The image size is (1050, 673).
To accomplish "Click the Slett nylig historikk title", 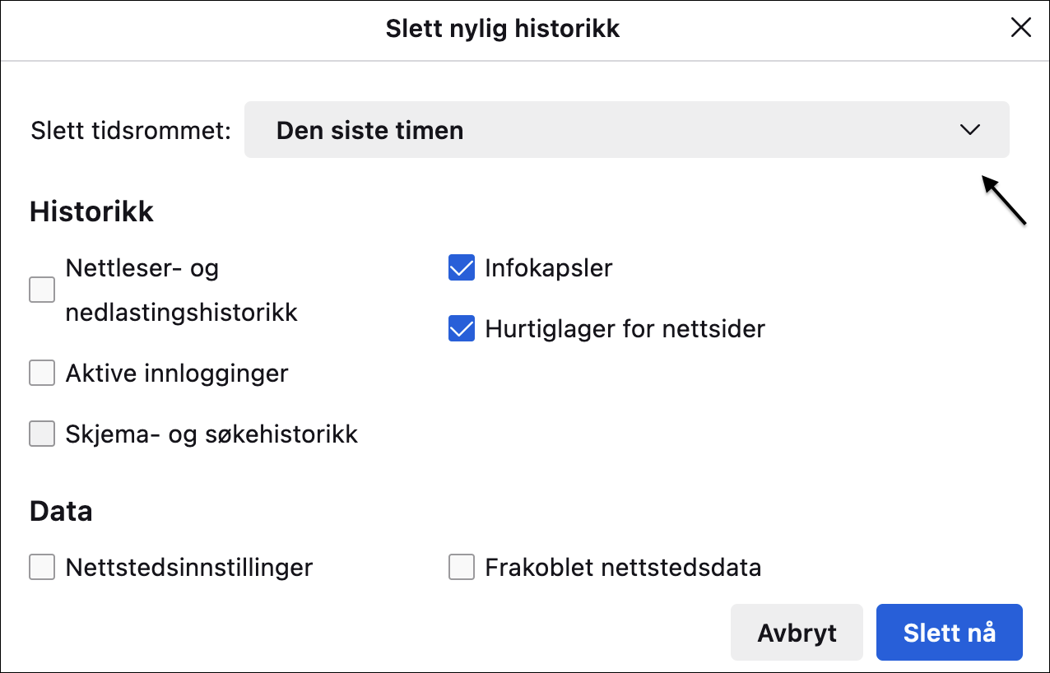I will (x=502, y=29).
